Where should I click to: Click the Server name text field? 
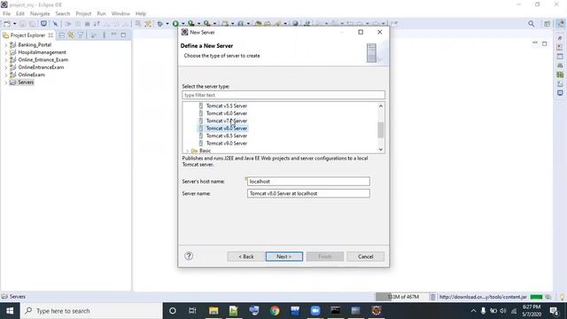tap(308, 193)
